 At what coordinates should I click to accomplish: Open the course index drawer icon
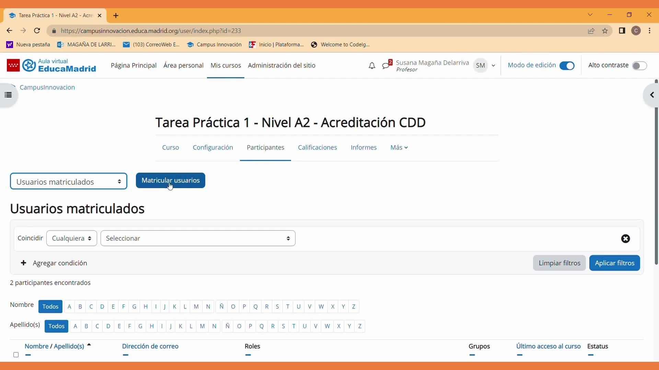pos(8,95)
